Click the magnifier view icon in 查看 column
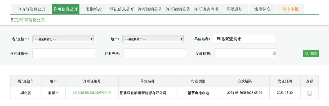This screenshot has width=329, height=106. click(x=309, y=93)
